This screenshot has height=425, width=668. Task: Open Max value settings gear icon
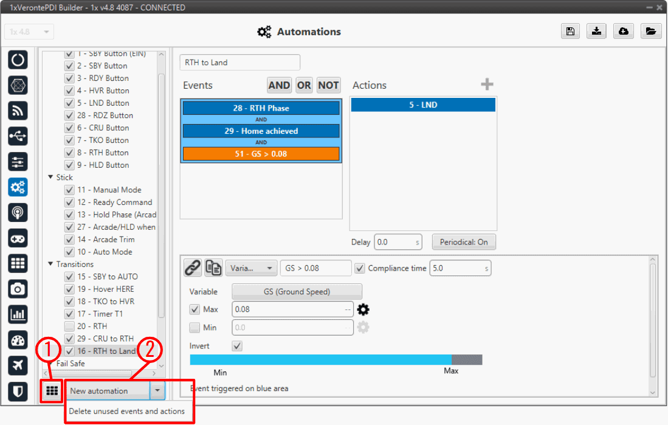coord(363,309)
